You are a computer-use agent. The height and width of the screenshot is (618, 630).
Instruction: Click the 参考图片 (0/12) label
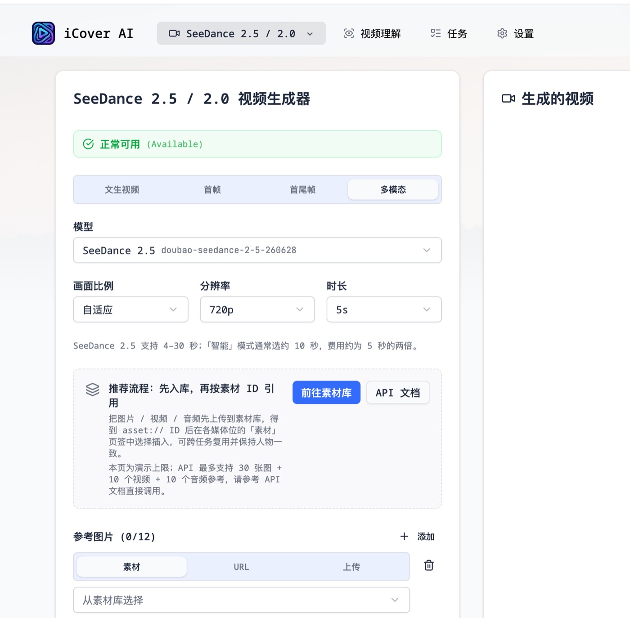click(114, 537)
